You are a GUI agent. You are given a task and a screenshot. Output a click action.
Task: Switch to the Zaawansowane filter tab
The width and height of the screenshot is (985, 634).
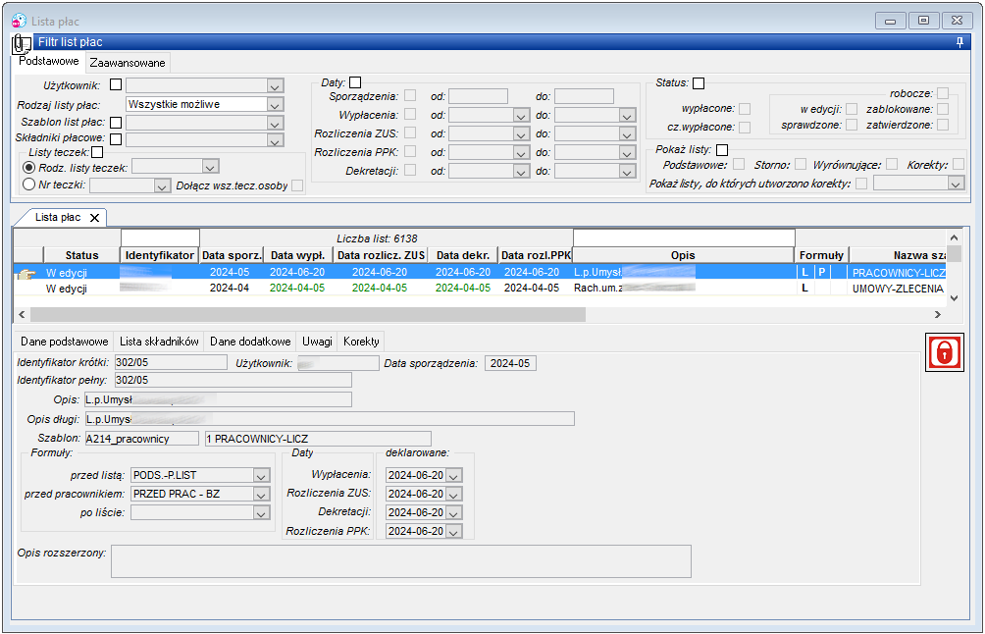pyautogui.click(x=128, y=63)
